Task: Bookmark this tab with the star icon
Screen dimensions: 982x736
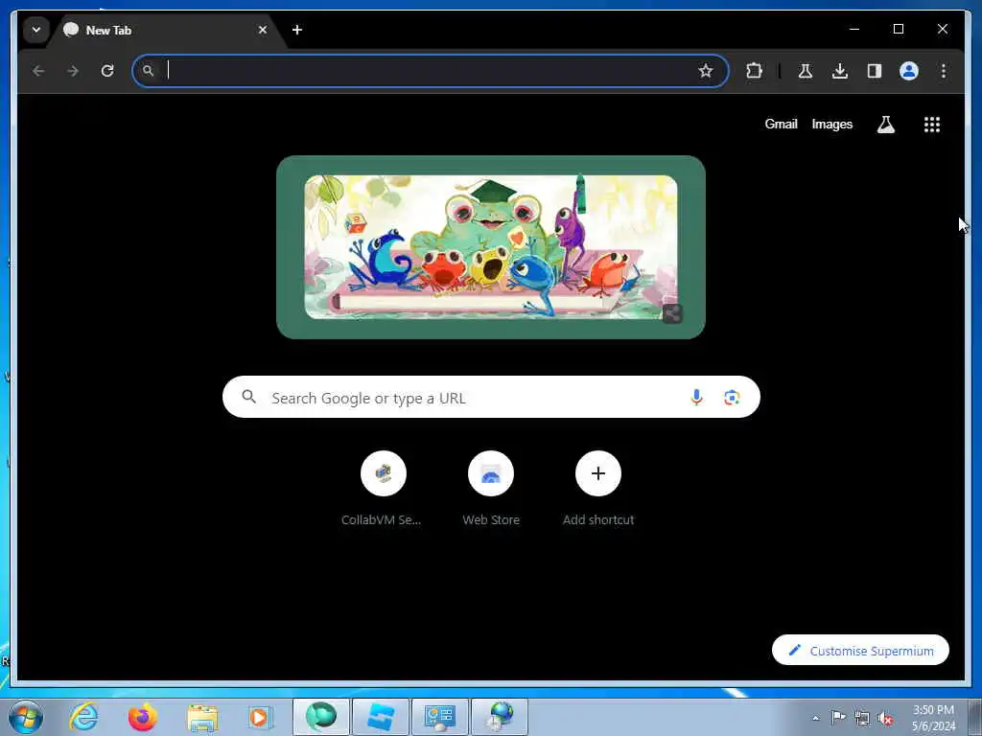Action: tap(706, 71)
